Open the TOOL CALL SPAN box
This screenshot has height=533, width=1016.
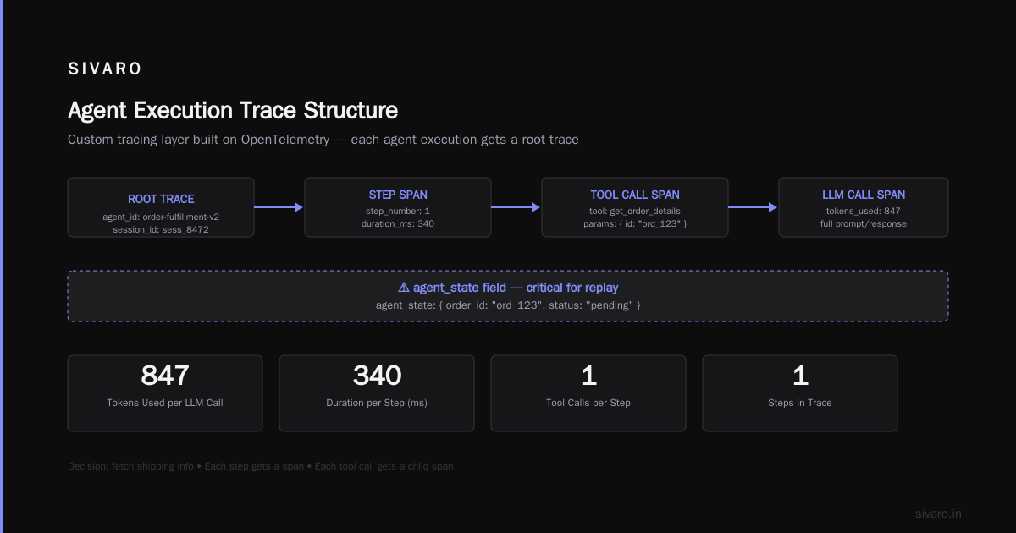pos(635,207)
